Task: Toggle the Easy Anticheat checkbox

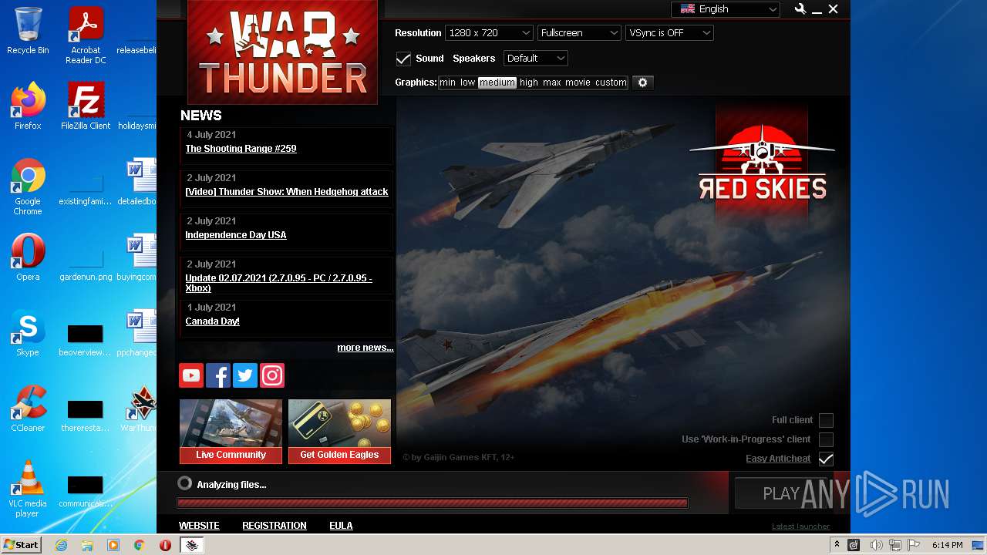Action: click(x=826, y=459)
